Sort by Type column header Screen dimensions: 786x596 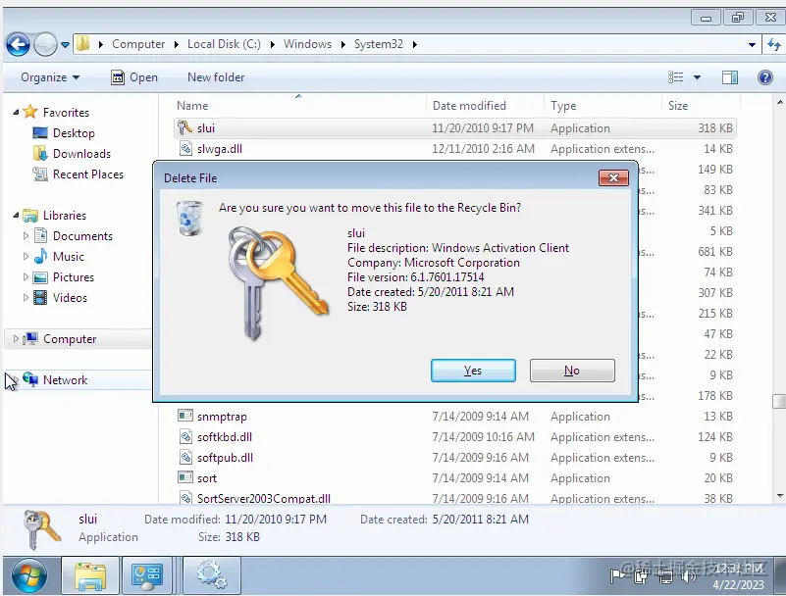[563, 106]
